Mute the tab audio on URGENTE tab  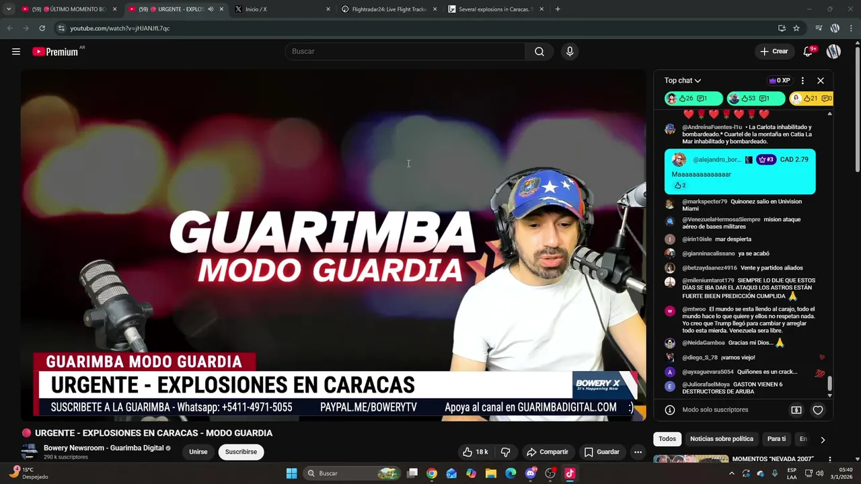click(x=211, y=9)
